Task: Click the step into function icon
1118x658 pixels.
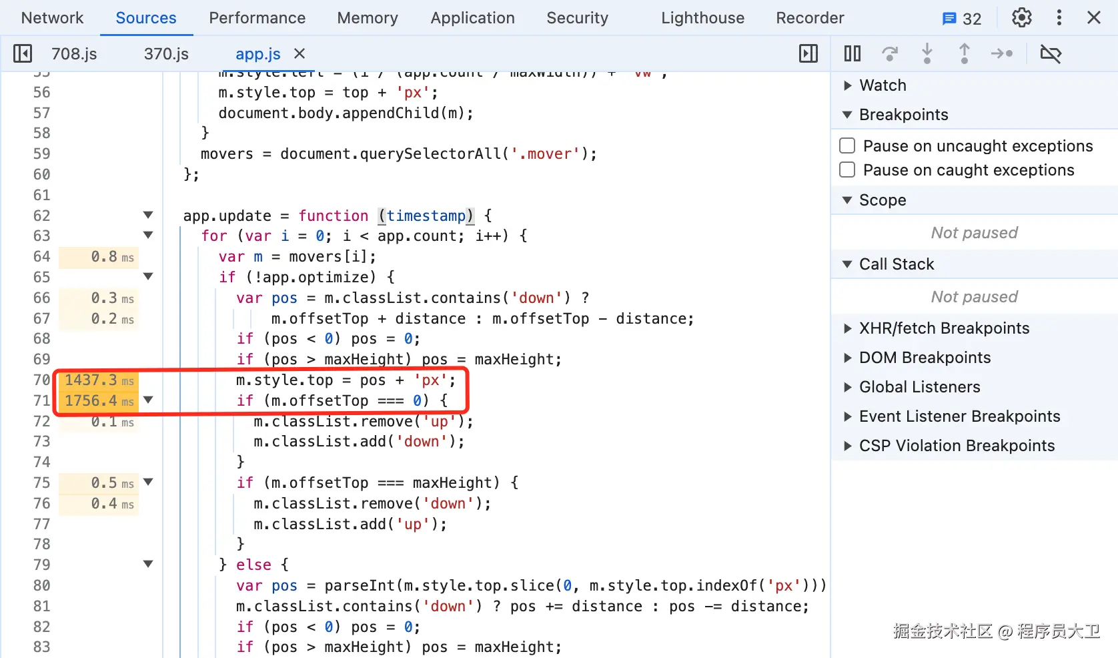Action: coord(927,53)
